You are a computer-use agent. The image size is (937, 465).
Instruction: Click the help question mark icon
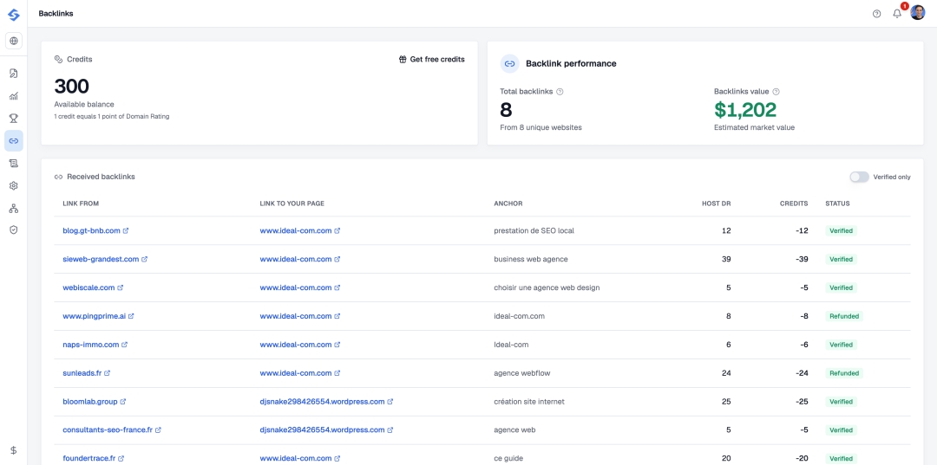coord(876,14)
